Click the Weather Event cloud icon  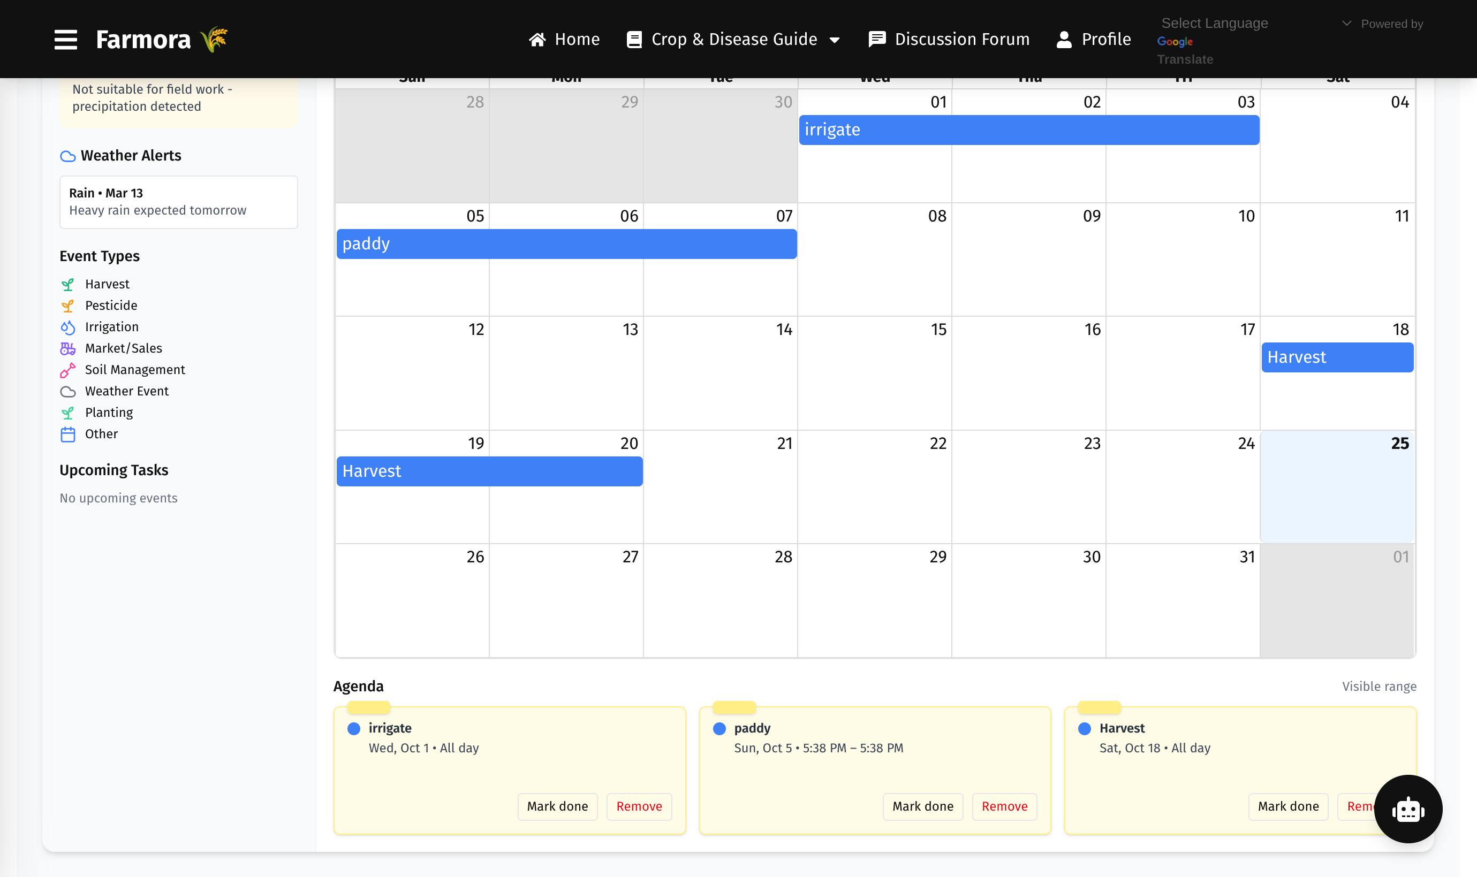point(68,391)
